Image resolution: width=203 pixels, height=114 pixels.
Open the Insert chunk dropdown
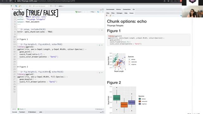click(79, 12)
